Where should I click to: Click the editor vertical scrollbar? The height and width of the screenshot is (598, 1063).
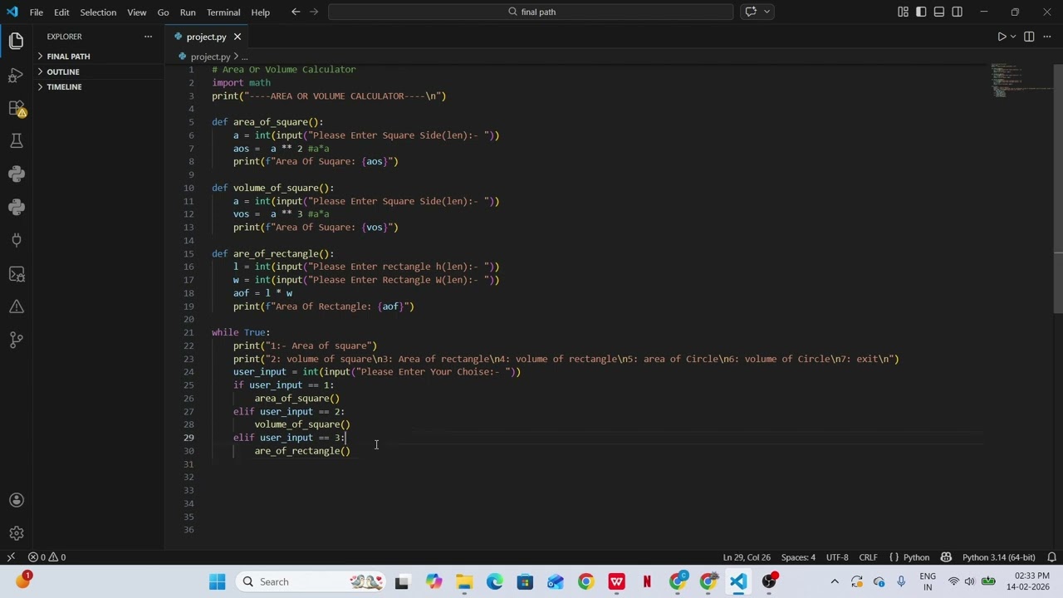(1058, 187)
